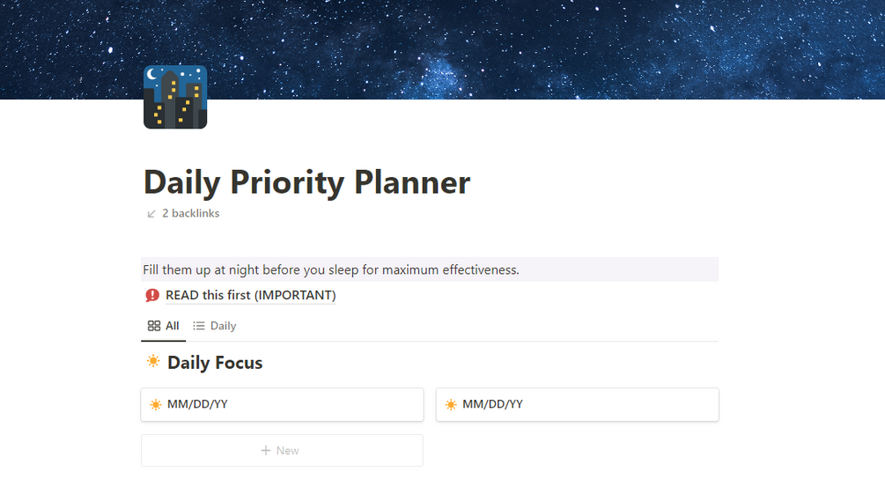Switch to the Daily view tab

pos(215,326)
